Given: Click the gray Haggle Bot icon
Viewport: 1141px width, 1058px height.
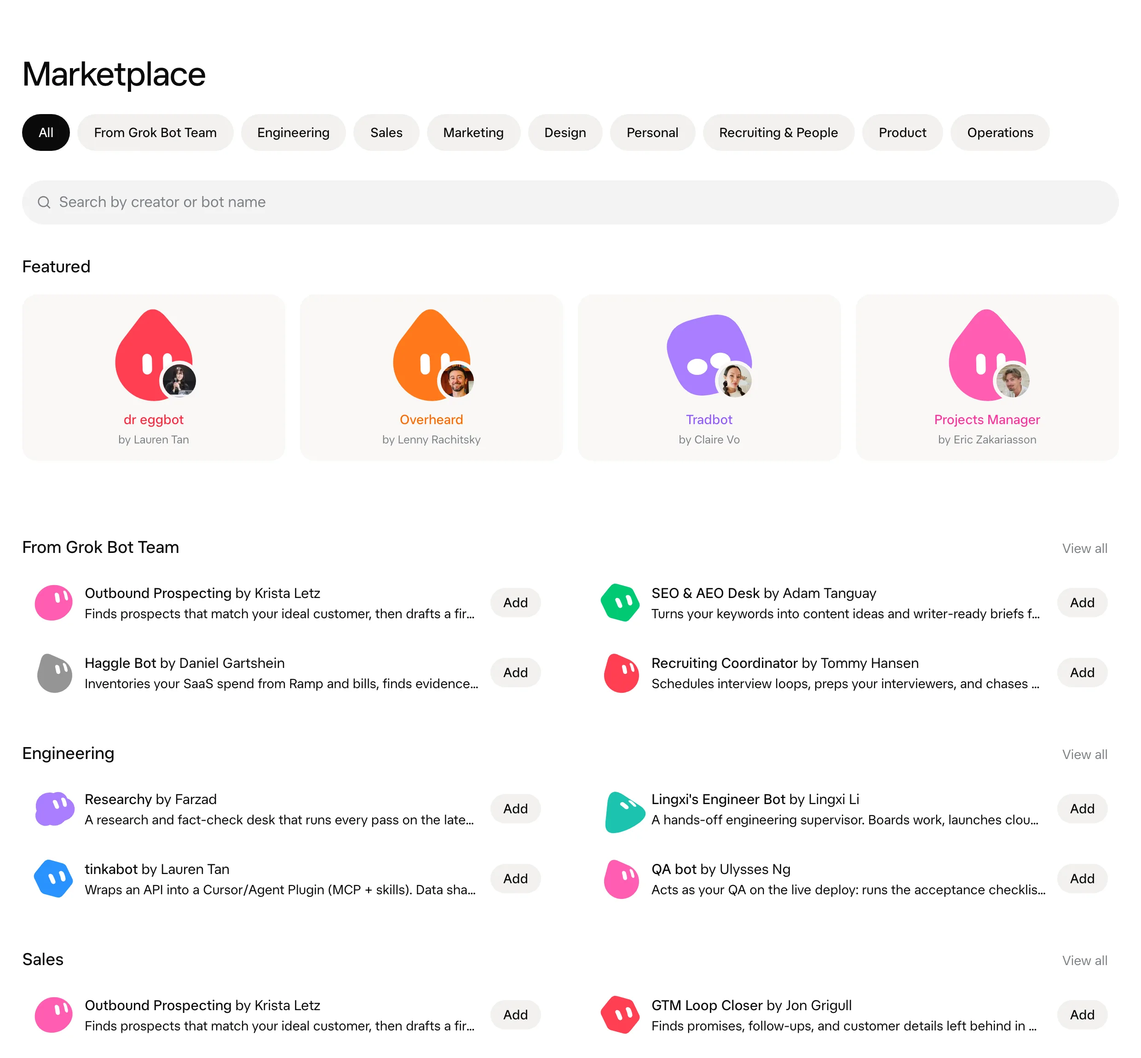Looking at the screenshot, I should [x=54, y=673].
